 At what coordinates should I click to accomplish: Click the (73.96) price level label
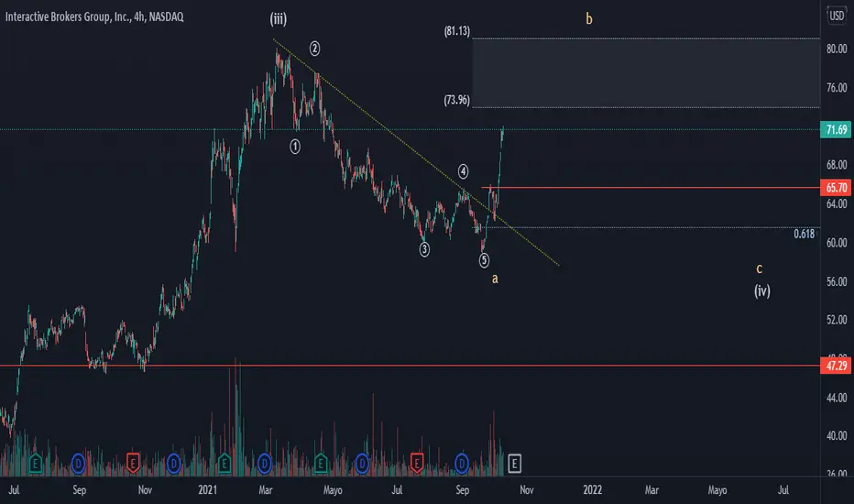tap(456, 100)
